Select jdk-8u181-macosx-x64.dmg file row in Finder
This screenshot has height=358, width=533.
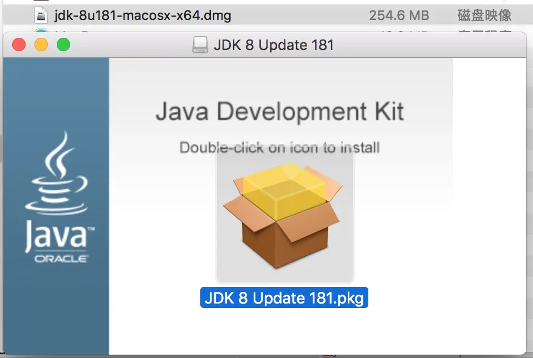(x=266, y=15)
